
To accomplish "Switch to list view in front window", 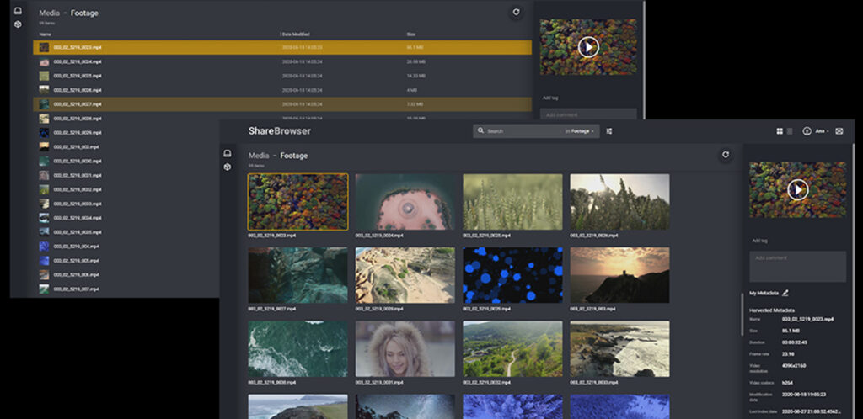I will coord(790,131).
